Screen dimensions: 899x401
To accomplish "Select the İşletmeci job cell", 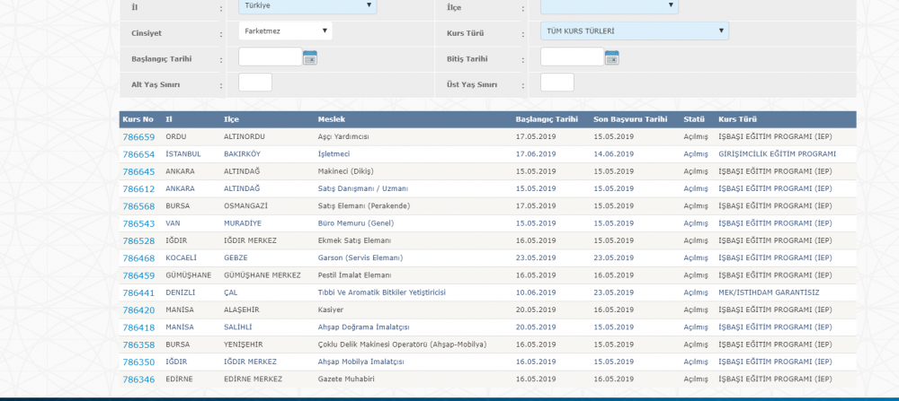I will click(334, 154).
